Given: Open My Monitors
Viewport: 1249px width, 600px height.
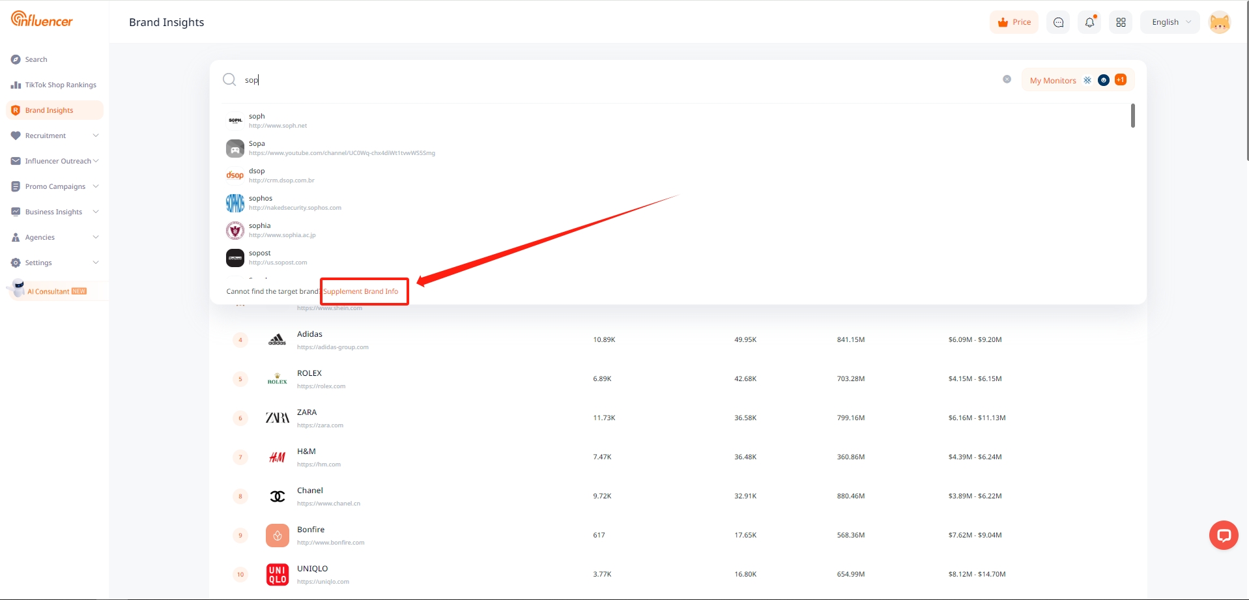Looking at the screenshot, I should tap(1053, 80).
